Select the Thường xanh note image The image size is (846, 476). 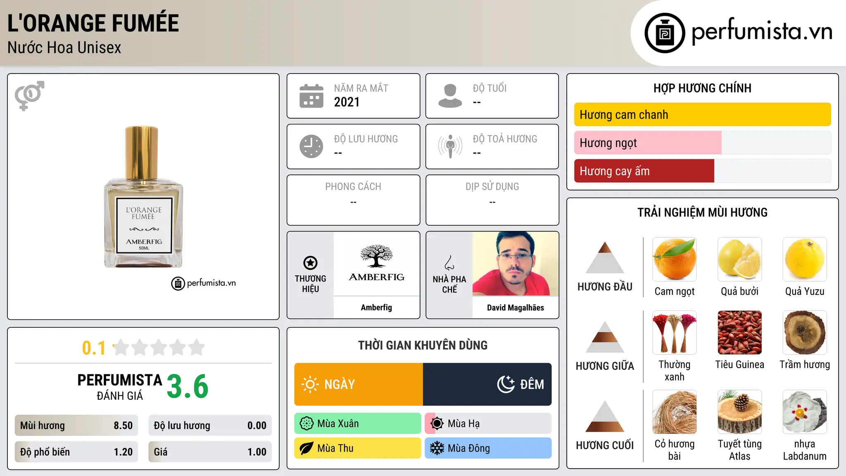click(675, 333)
